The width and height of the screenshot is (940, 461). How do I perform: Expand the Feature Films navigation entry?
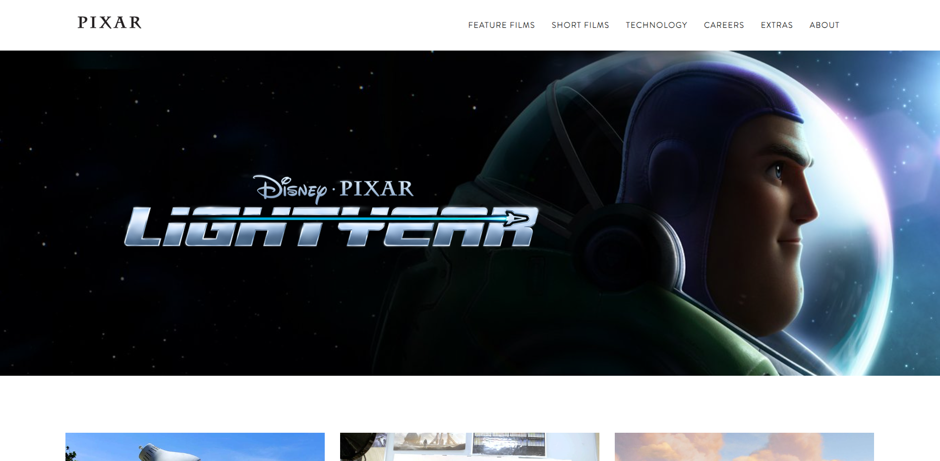pos(501,25)
